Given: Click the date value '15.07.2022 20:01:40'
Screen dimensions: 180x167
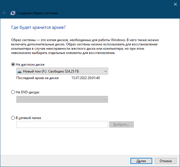Looking at the screenshot, I should pyautogui.click(x=85, y=78).
